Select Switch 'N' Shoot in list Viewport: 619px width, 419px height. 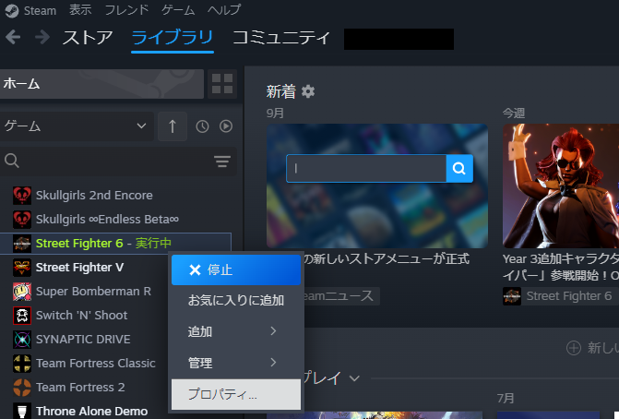pyautogui.click(x=82, y=316)
